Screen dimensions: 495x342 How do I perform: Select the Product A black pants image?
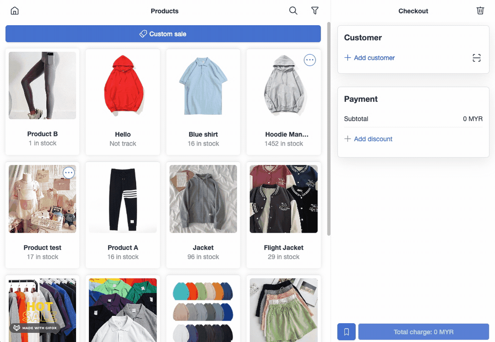coord(123,199)
